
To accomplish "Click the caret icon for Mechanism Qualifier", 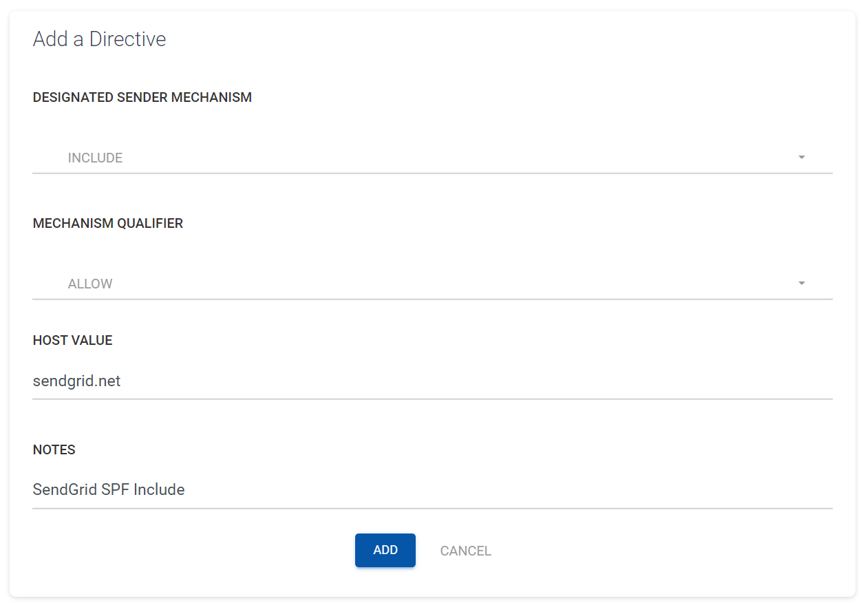I will [x=800, y=283].
